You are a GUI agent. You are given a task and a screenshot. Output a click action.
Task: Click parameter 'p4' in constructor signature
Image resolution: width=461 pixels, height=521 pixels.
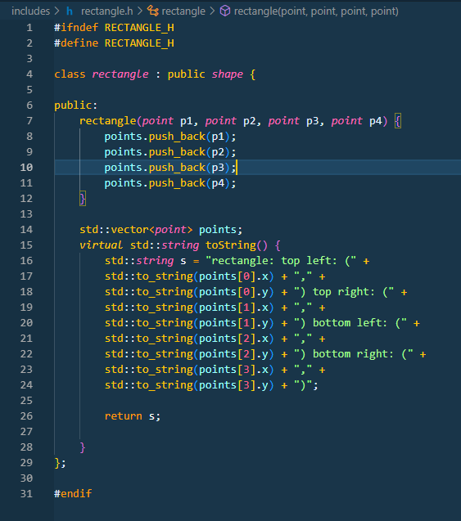tap(376, 121)
